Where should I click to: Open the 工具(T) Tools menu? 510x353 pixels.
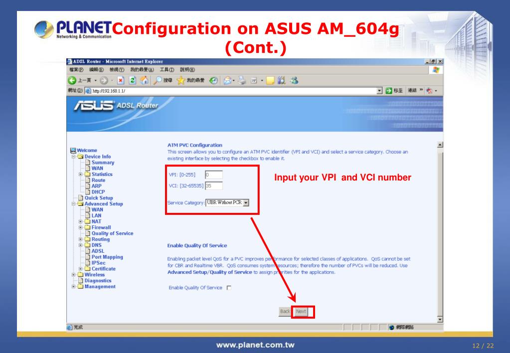[x=167, y=70]
